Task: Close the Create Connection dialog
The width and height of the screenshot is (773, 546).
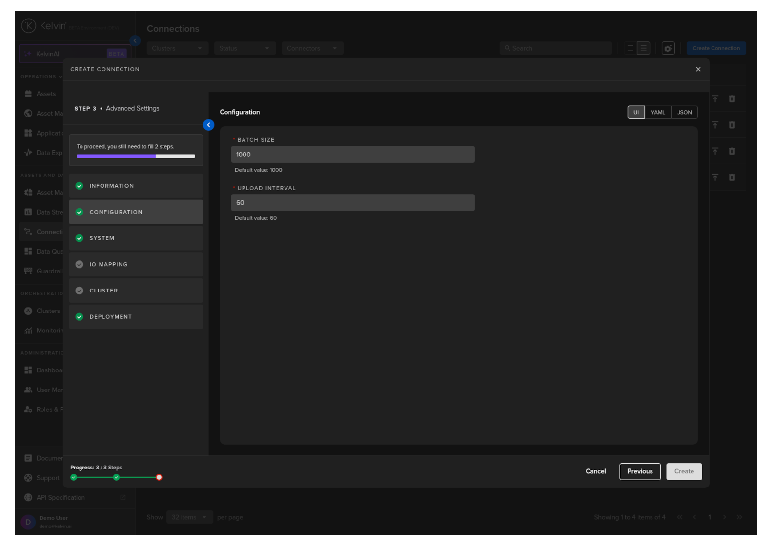Action: (698, 69)
